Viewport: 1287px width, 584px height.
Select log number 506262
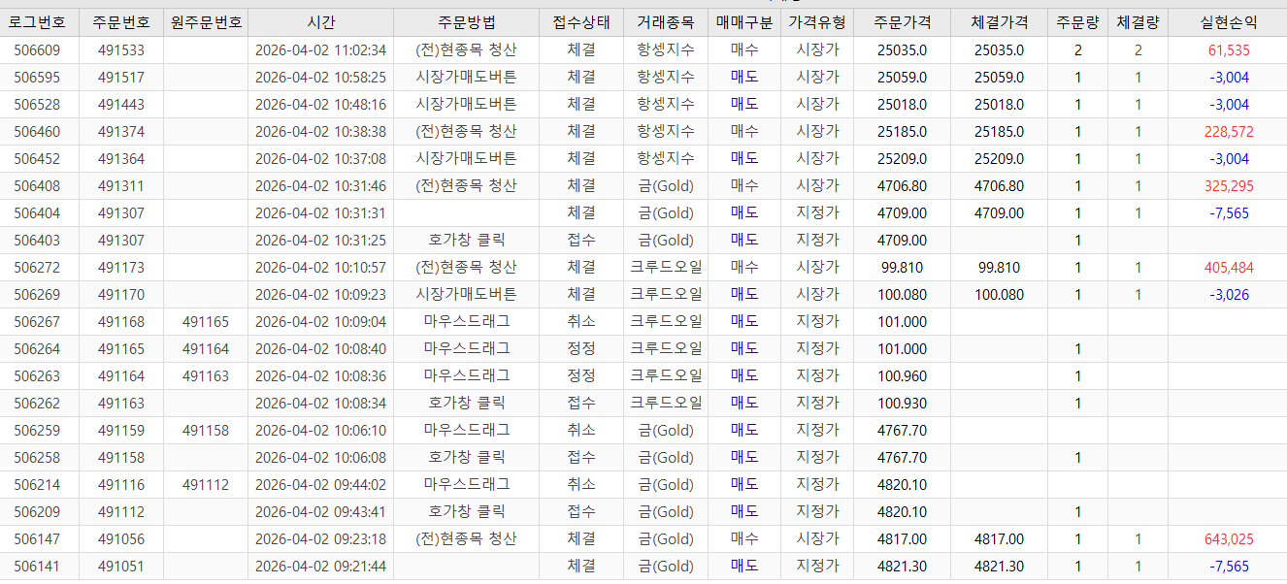(39, 404)
